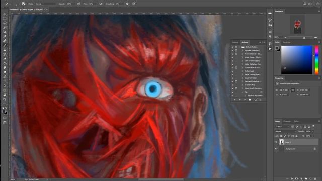Create new action icon in Actions panel
The height and width of the screenshot is (181, 322).
(x=255, y=100)
